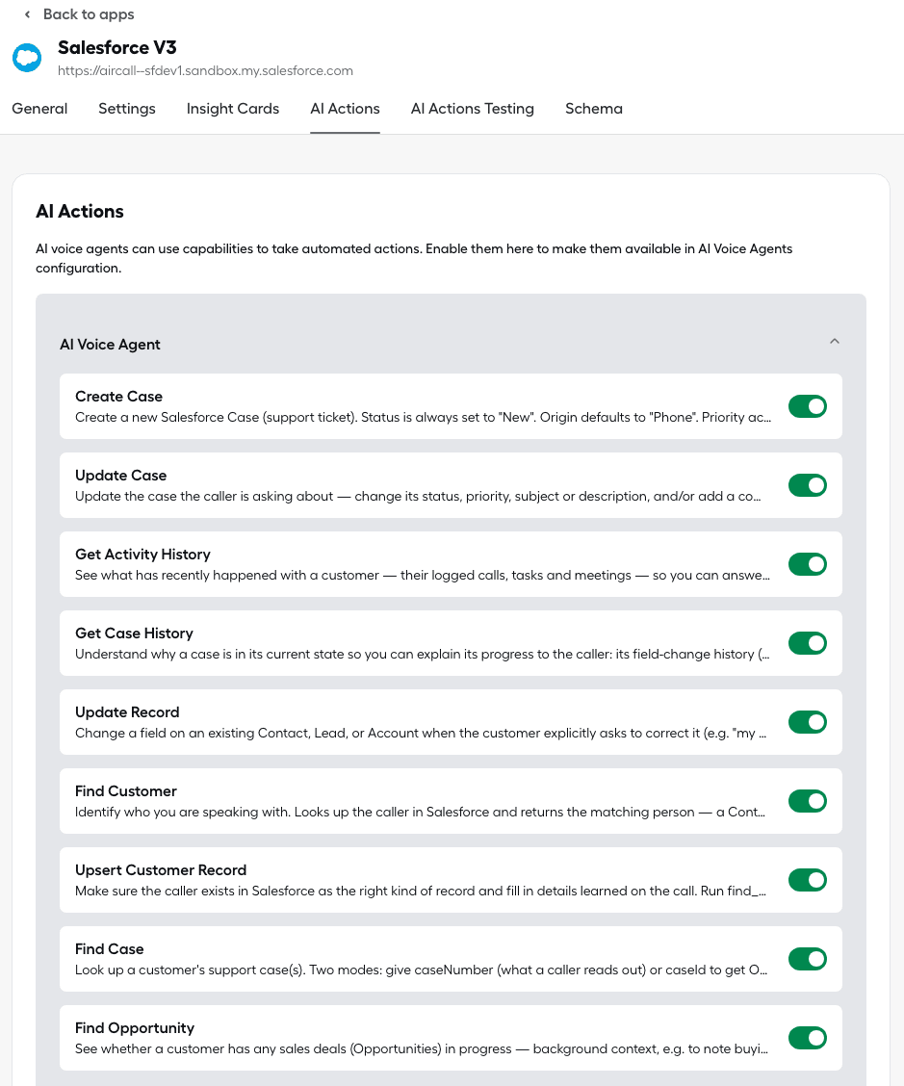Click the AI Voice Agent heading
Viewport: 904px width, 1086px height.
pyautogui.click(x=110, y=345)
